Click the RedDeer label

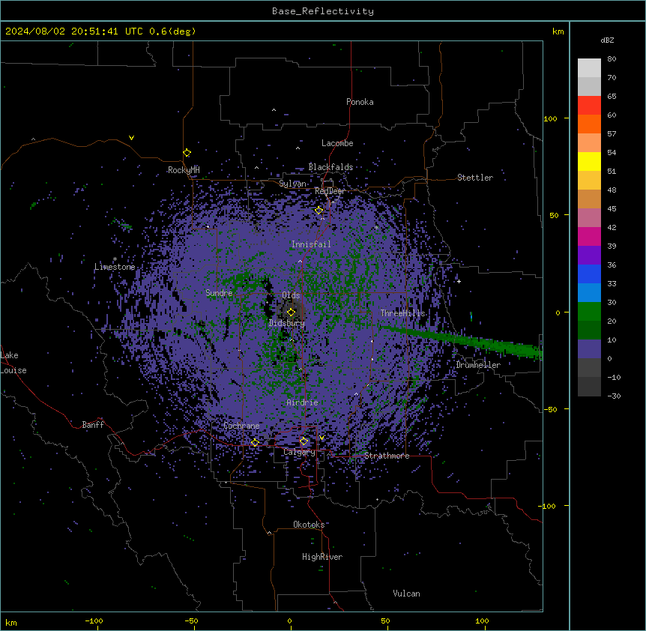point(330,191)
